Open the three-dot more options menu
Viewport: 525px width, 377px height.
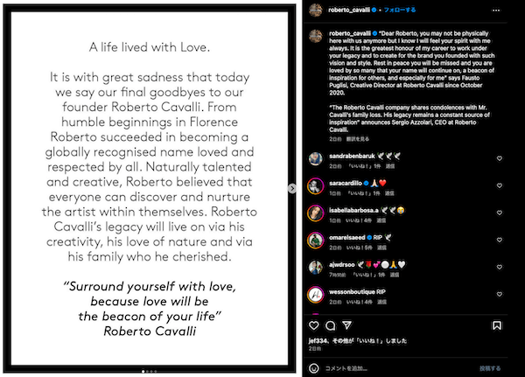[496, 10]
